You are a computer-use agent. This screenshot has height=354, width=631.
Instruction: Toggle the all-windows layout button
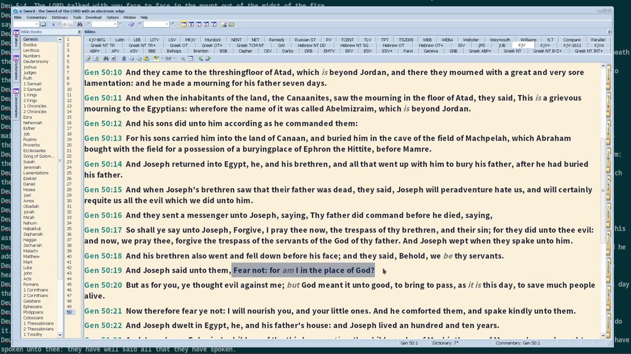183,24
